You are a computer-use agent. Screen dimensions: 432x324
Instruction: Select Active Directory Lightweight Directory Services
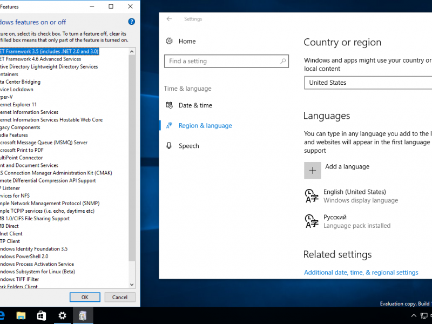(x=49, y=66)
